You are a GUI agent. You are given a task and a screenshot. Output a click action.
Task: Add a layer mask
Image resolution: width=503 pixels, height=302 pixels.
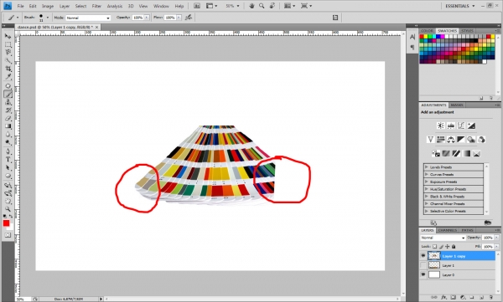click(454, 298)
